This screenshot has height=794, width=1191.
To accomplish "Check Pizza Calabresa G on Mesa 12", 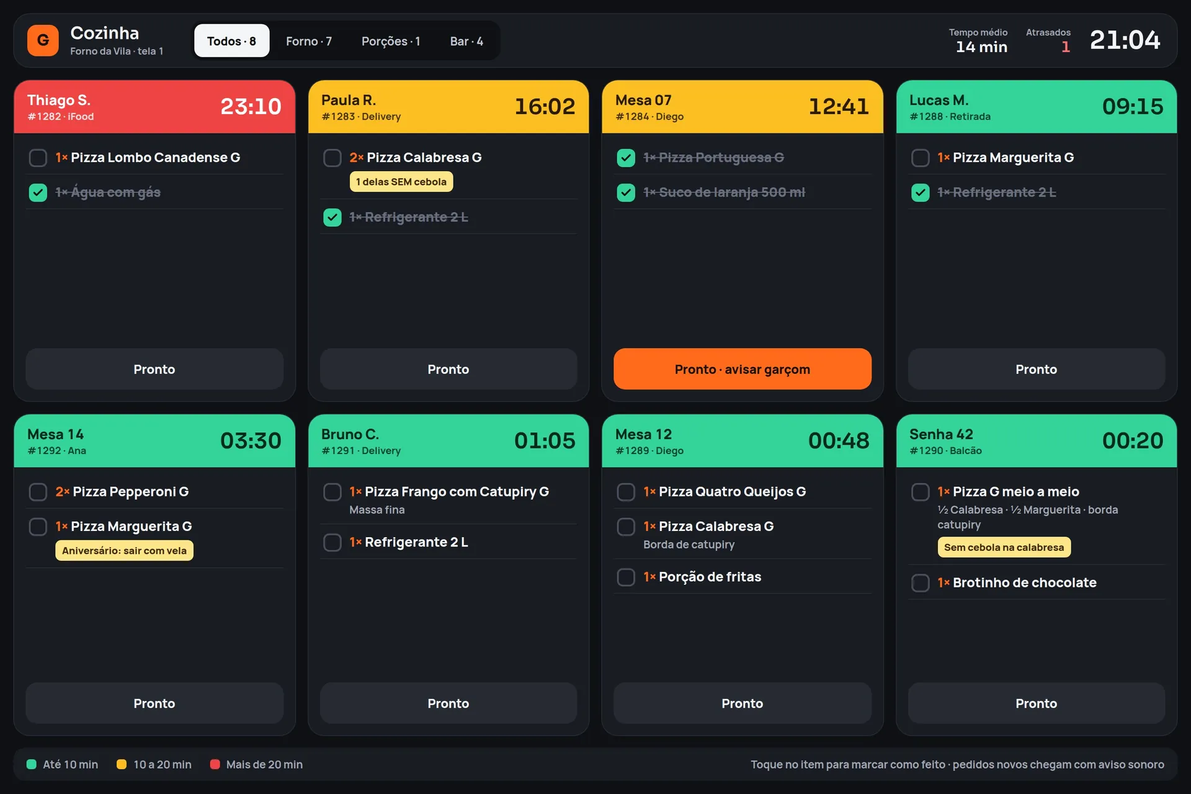I will 626,527.
